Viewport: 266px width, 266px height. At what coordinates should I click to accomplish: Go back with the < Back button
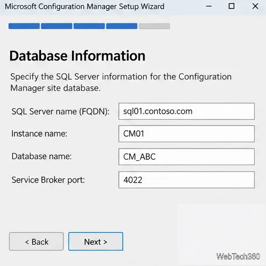tap(36, 241)
